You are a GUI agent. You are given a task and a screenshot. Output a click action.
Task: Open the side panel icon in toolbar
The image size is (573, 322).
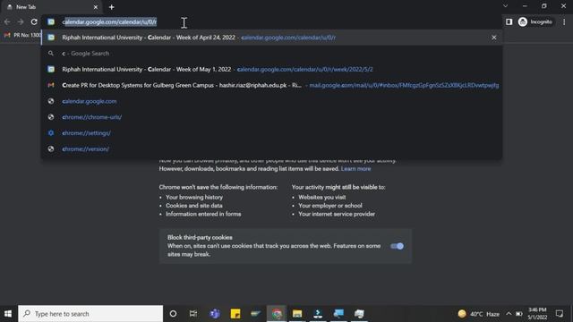509,21
